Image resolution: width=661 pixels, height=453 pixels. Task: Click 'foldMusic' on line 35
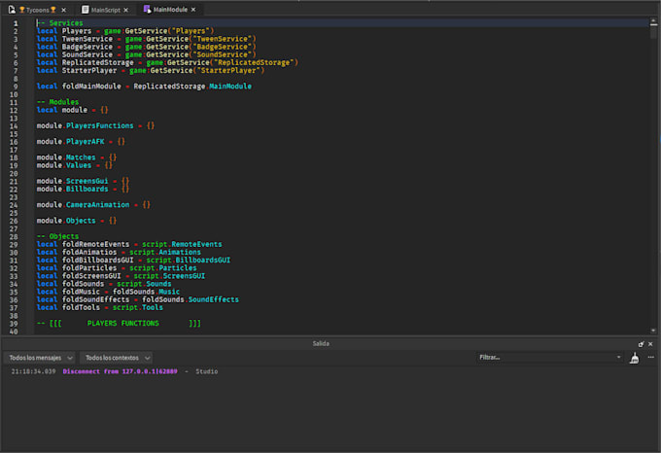click(x=81, y=292)
